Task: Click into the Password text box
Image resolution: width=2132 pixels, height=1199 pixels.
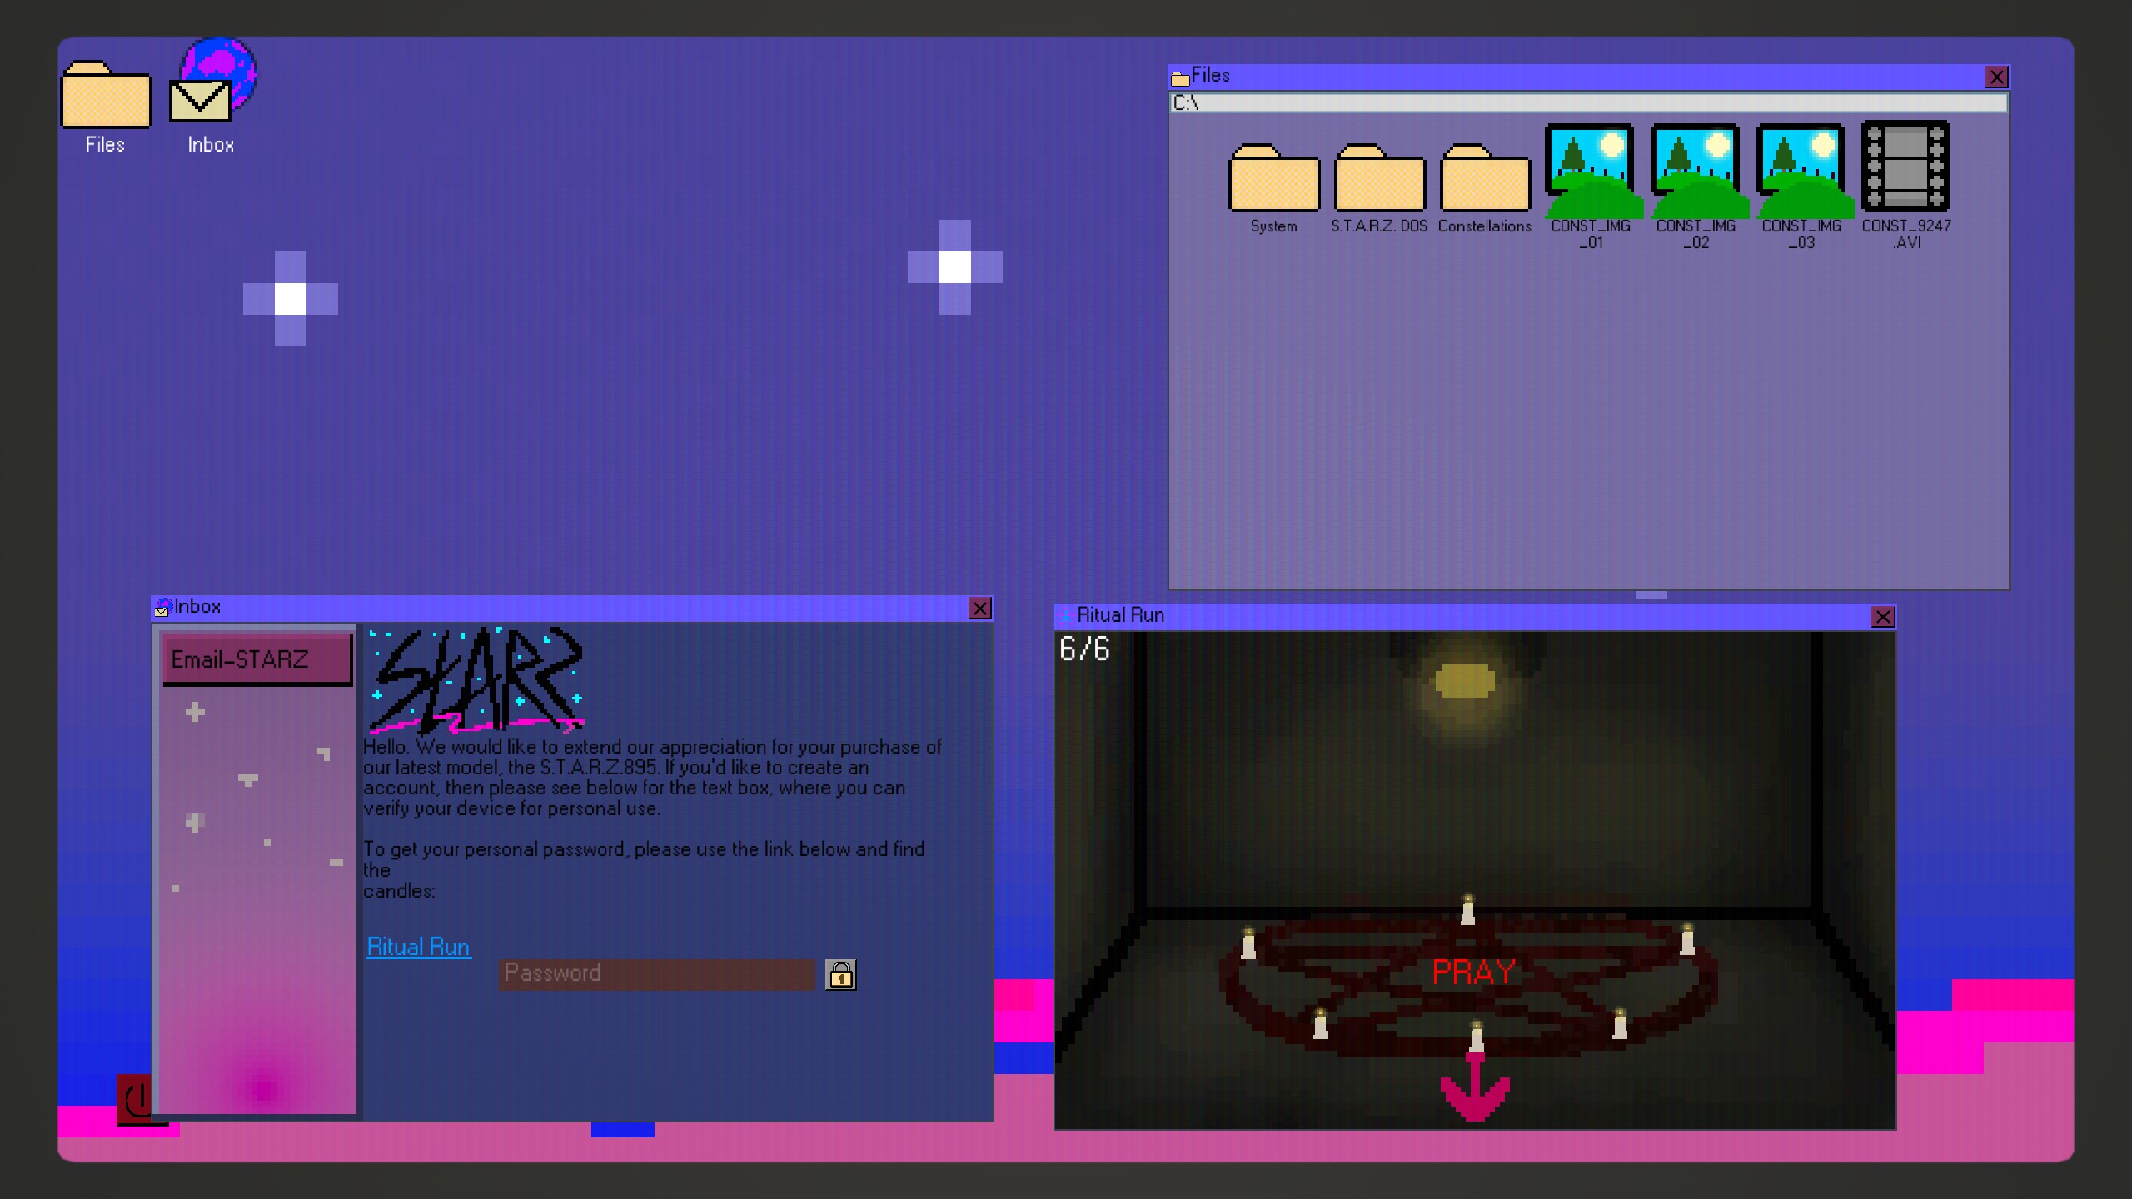Action: (x=656, y=973)
